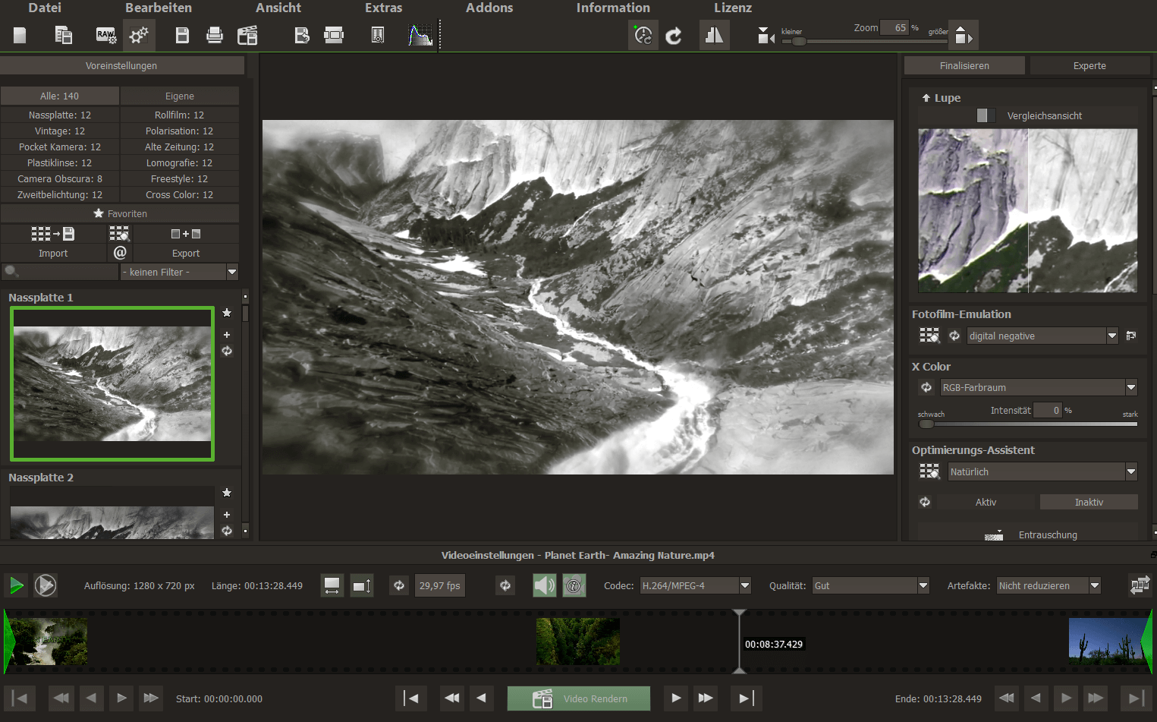Screen dimensions: 1157x722
Task: Click the fit width resolution icon
Action: [332, 585]
